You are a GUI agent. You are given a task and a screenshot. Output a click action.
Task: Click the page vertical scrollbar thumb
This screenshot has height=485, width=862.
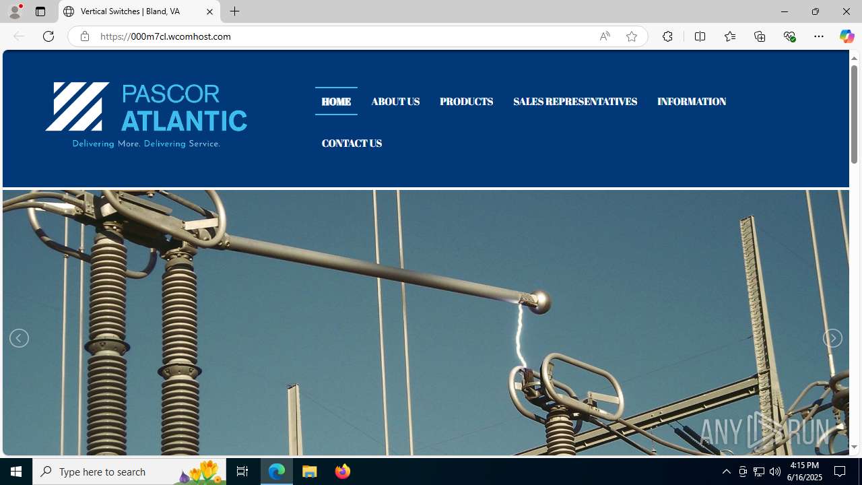[x=854, y=114]
